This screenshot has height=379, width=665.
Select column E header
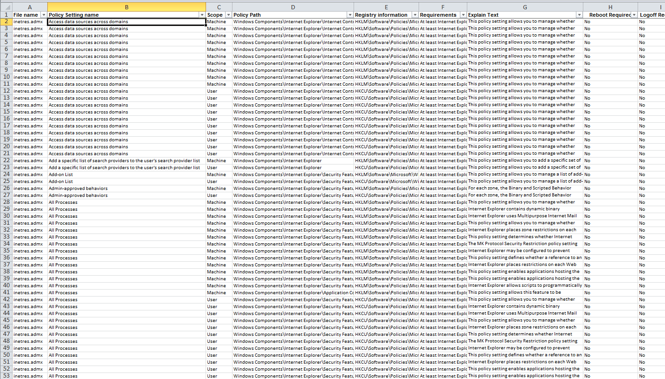pos(386,6)
